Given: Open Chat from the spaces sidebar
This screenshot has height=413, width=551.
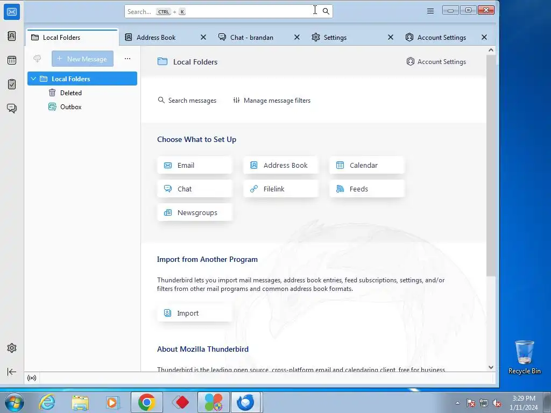Looking at the screenshot, I should pos(12,108).
